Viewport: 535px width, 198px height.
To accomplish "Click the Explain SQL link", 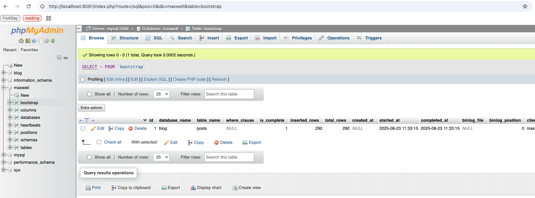I will [155, 79].
